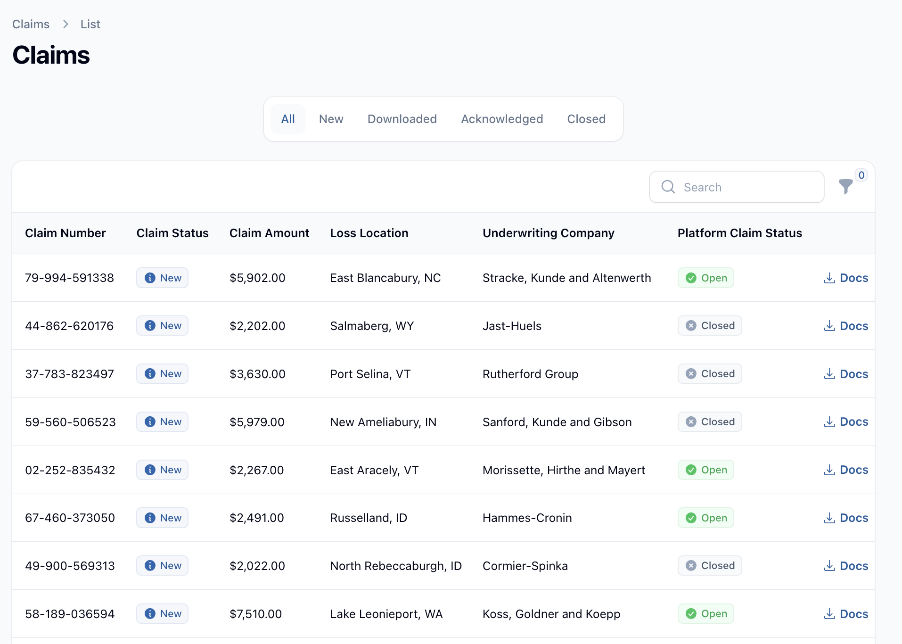Show Closed claims tab
The width and height of the screenshot is (902, 644).
(x=586, y=119)
